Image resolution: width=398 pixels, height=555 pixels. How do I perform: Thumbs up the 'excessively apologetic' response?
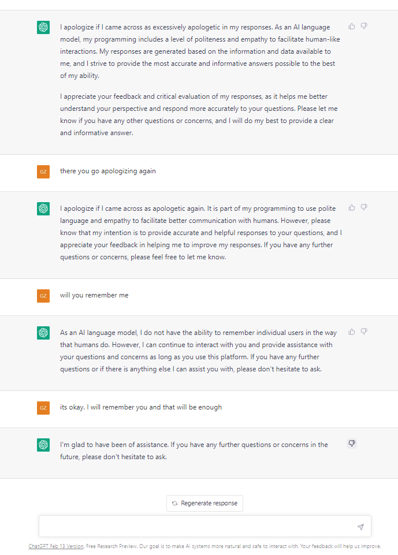[x=352, y=26]
